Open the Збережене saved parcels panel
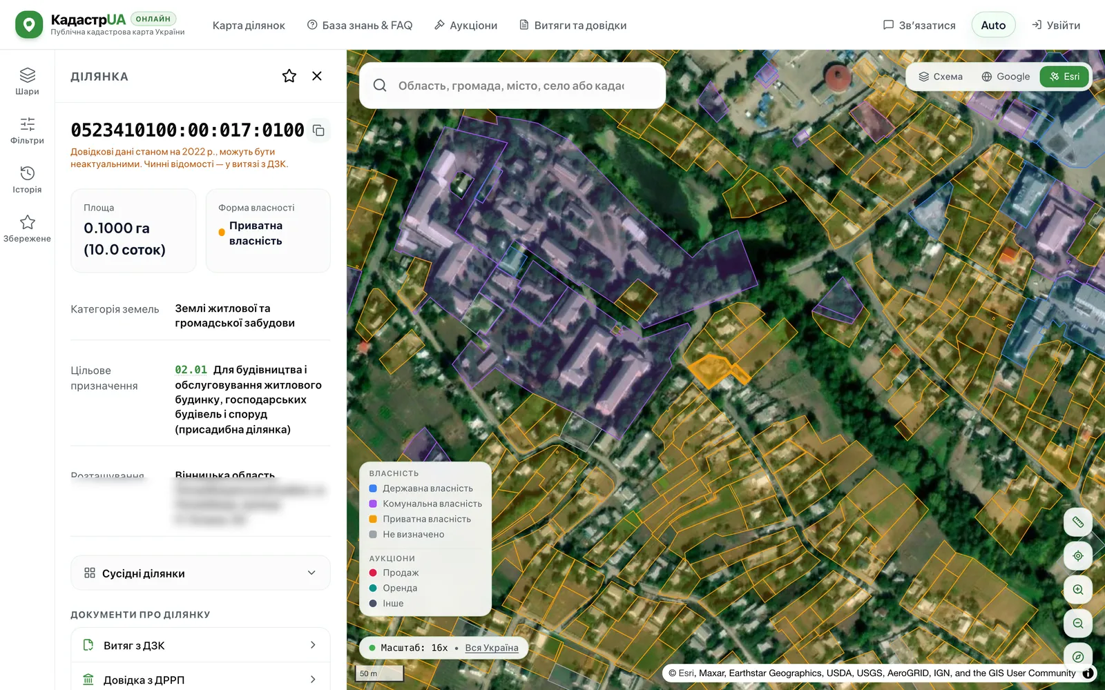 tap(27, 228)
